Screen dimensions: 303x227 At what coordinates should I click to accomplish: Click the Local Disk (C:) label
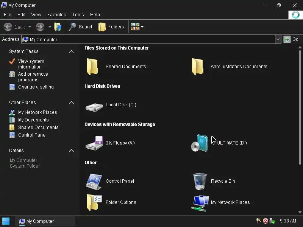tap(121, 105)
